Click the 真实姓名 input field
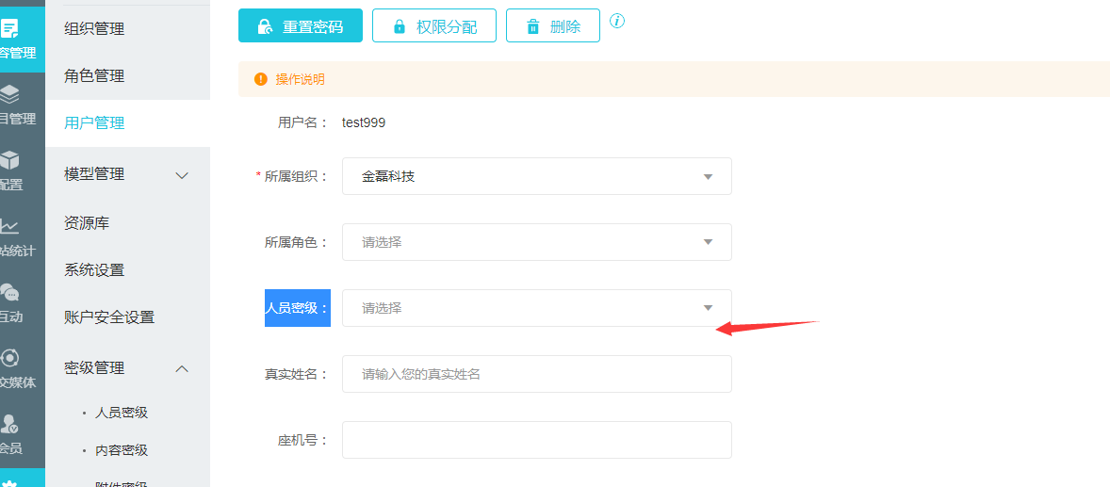1110x487 pixels. (537, 374)
